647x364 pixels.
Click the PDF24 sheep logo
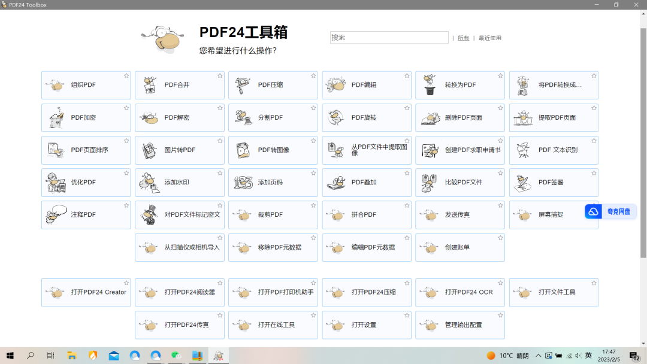tap(163, 39)
